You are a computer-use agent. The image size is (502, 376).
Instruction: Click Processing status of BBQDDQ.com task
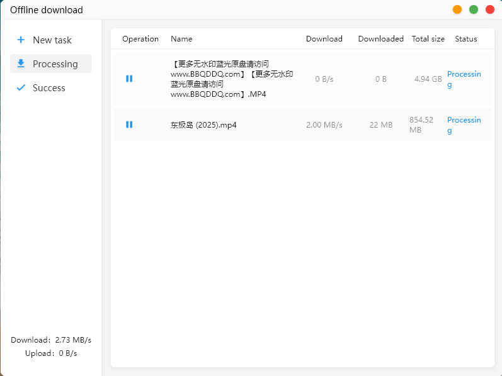coord(464,79)
